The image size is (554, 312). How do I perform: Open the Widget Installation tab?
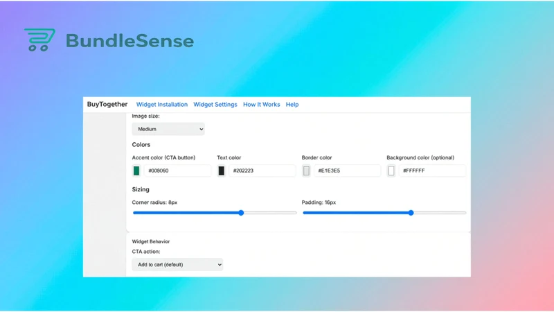coord(162,105)
